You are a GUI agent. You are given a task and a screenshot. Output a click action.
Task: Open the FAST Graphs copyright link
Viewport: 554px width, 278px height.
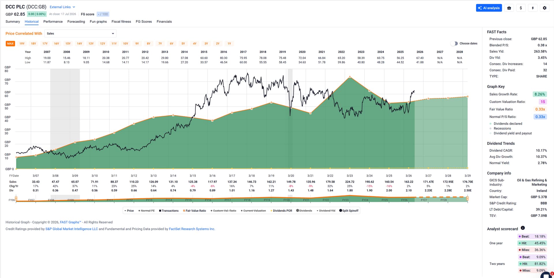pos(70,222)
